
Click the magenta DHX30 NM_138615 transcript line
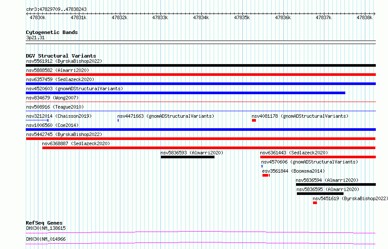pos(201,232)
